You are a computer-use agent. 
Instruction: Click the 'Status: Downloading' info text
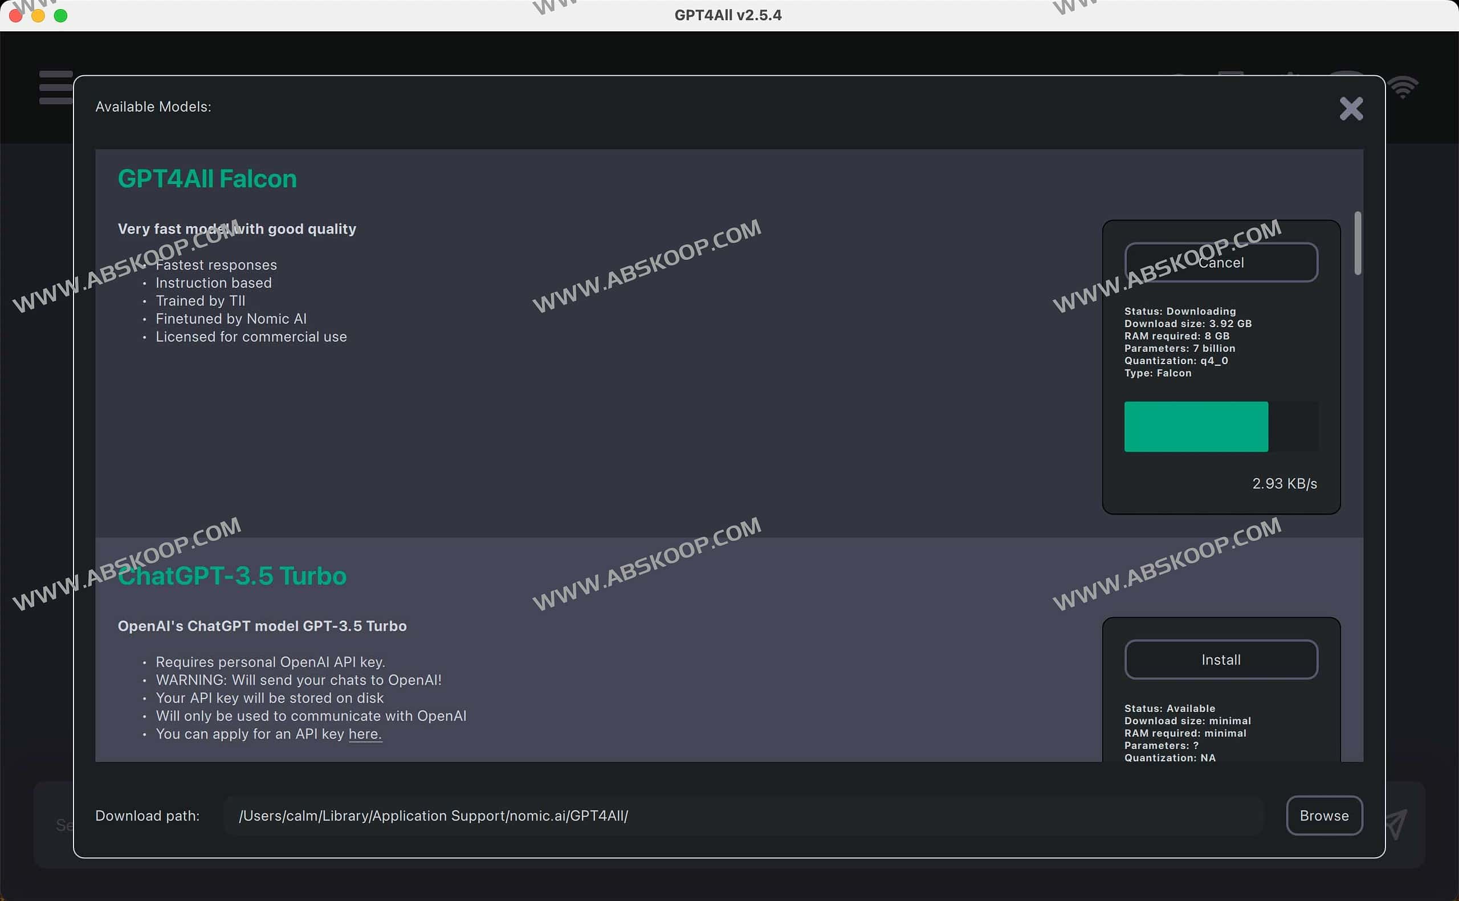pos(1180,311)
